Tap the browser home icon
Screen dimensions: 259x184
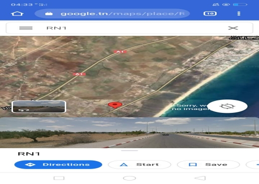pos(17,13)
